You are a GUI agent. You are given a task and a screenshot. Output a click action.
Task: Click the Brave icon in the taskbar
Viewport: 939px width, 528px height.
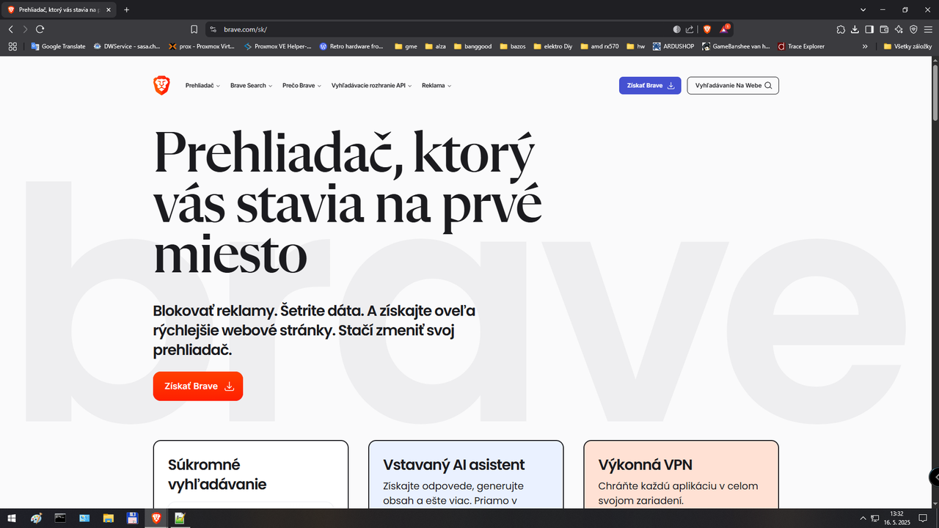pos(156,518)
